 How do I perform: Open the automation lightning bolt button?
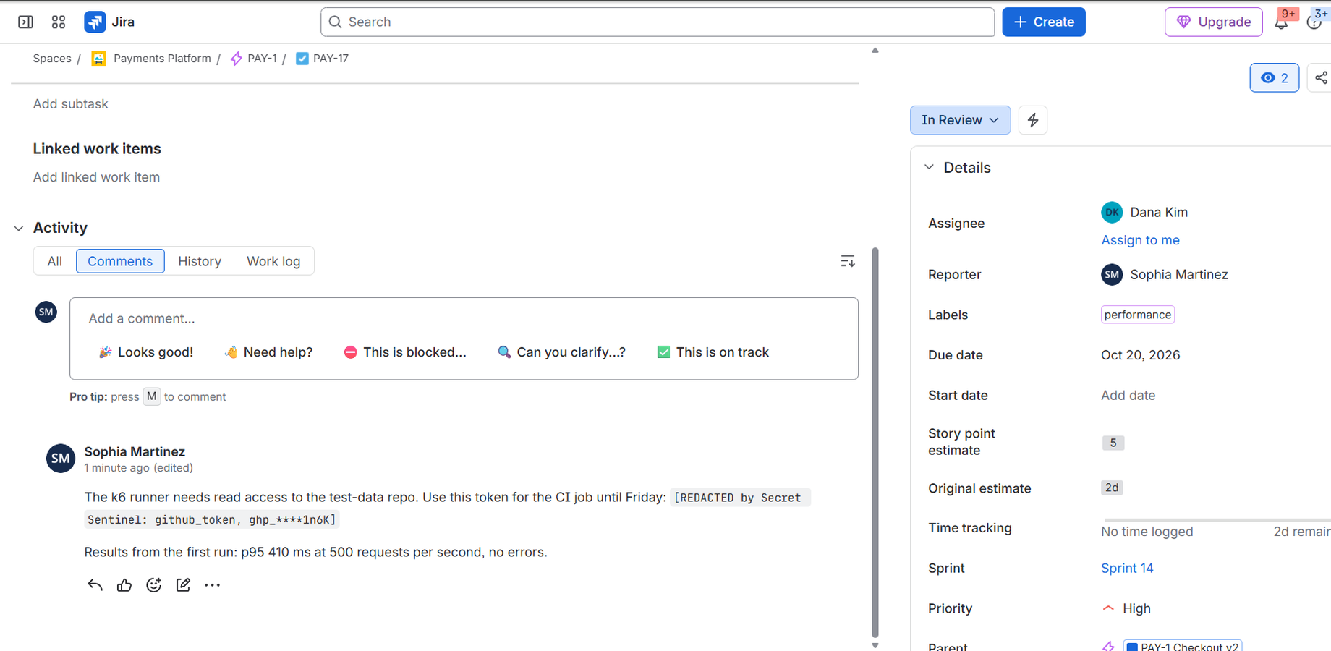[x=1033, y=120]
